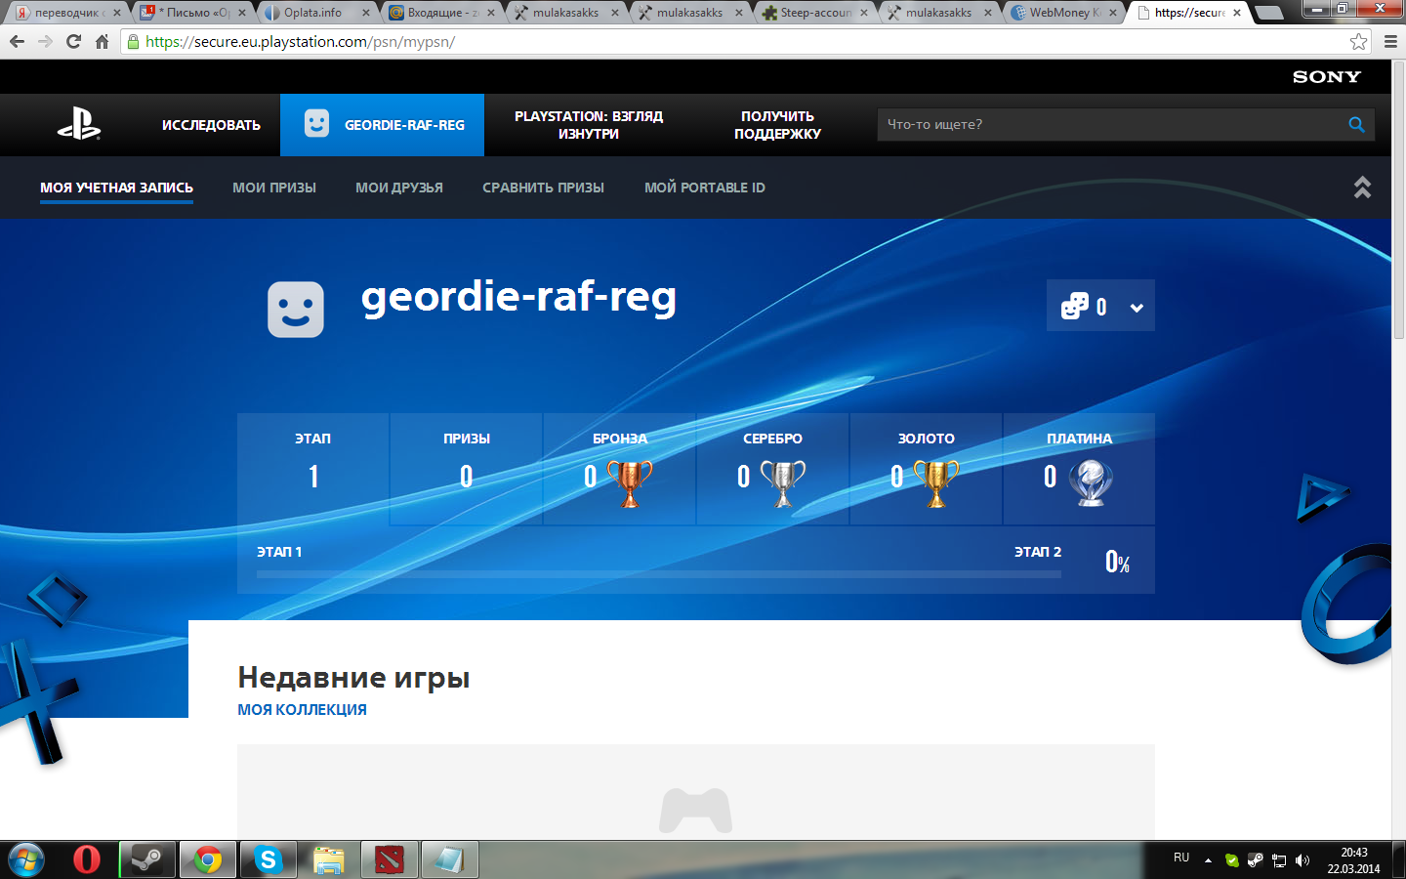Click the search magnifier icon
Viewport: 1406px width, 879px height.
coord(1356,124)
